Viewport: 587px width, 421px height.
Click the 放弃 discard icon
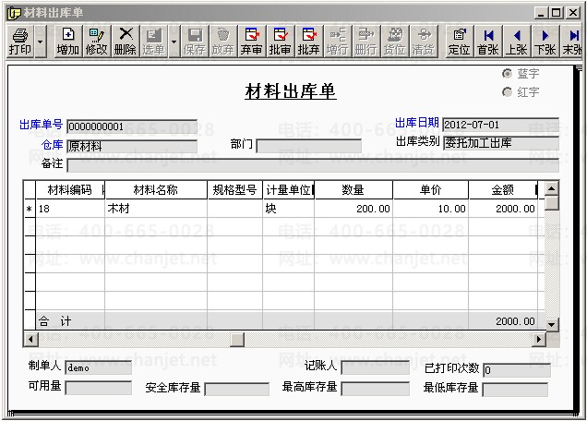click(x=223, y=42)
